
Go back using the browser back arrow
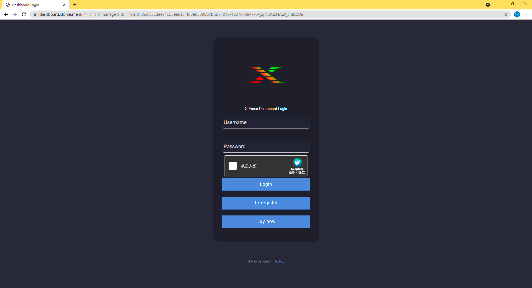coord(6,14)
